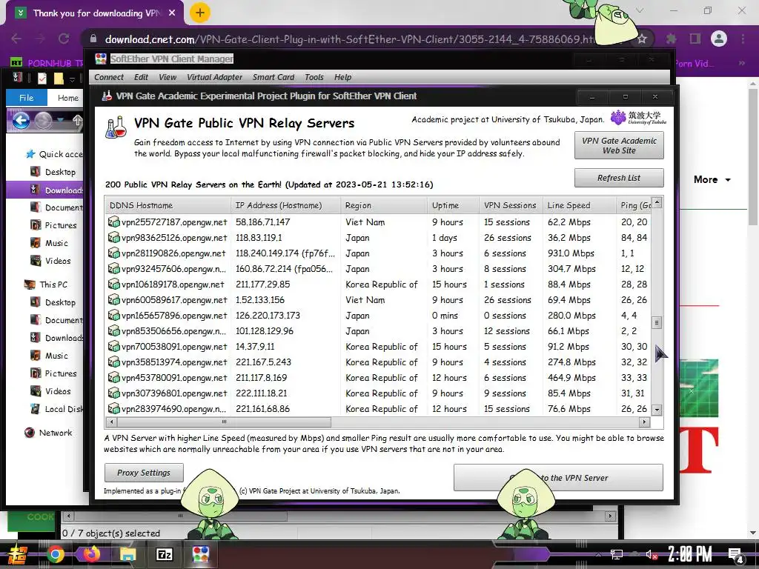759x569 pixels.
Task: Select Pictures under Quick access
Action: coord(53,225)
